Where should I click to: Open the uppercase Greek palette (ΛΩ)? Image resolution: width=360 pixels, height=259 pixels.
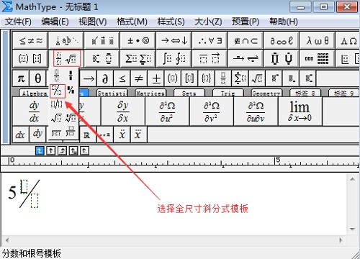click(x=348, y=40)
